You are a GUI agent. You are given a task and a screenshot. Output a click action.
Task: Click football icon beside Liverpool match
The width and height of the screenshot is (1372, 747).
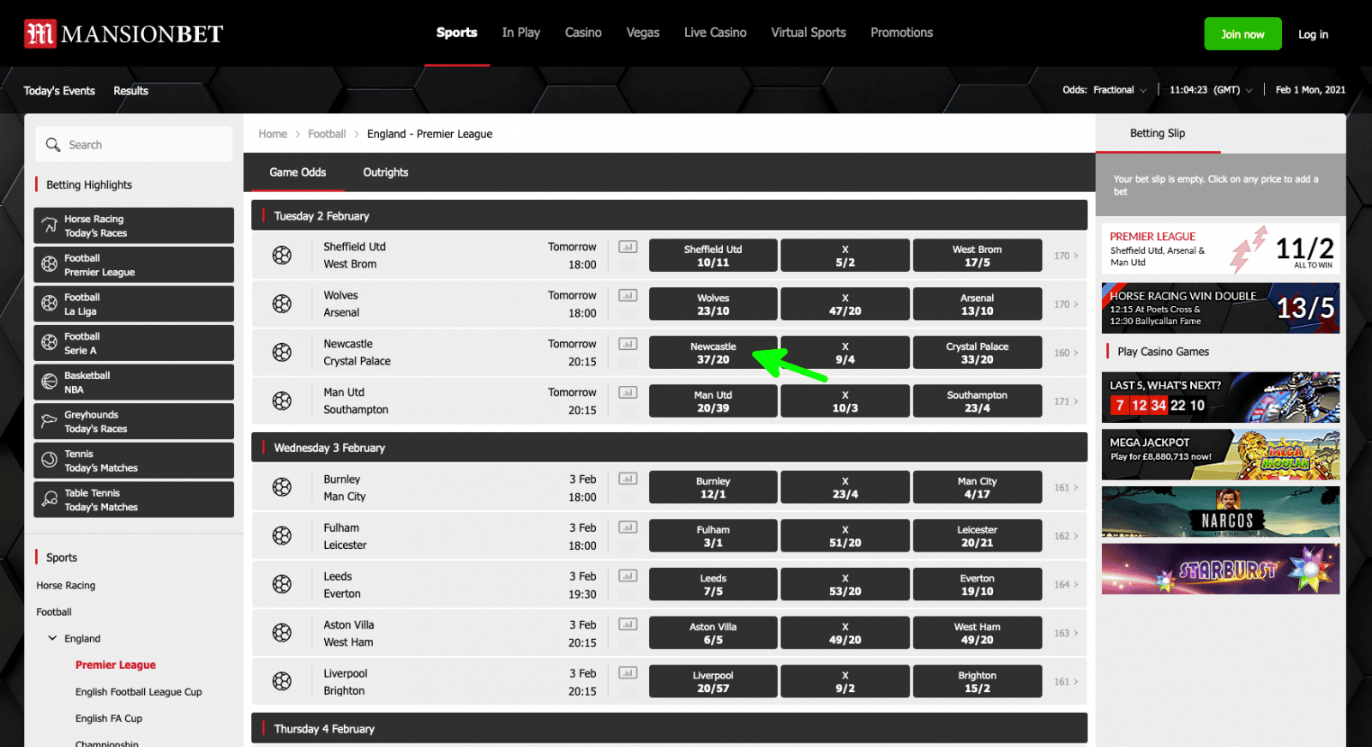pos(282,682)
